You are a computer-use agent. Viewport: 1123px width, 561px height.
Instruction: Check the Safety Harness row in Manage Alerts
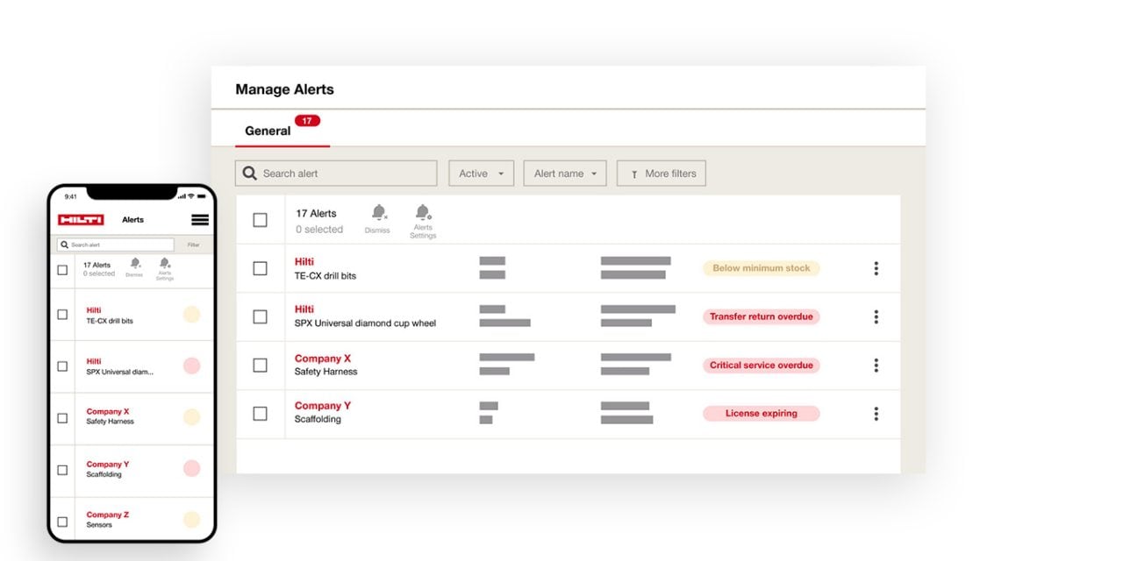tap(260, 365)
